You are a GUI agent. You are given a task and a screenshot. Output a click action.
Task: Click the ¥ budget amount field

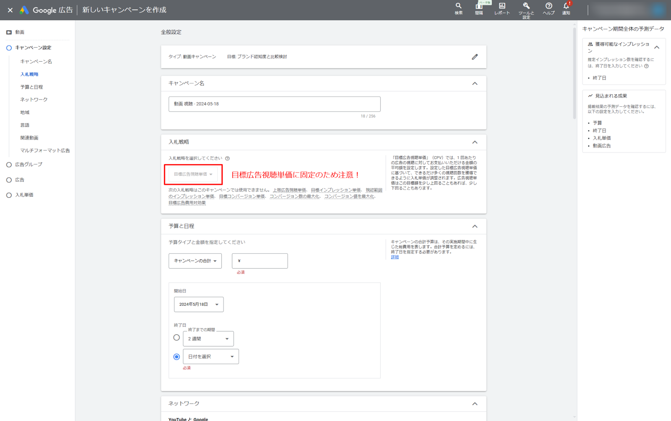260,261
